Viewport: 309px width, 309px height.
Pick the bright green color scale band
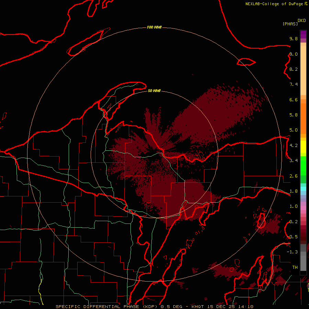click(x=303, y=166)
